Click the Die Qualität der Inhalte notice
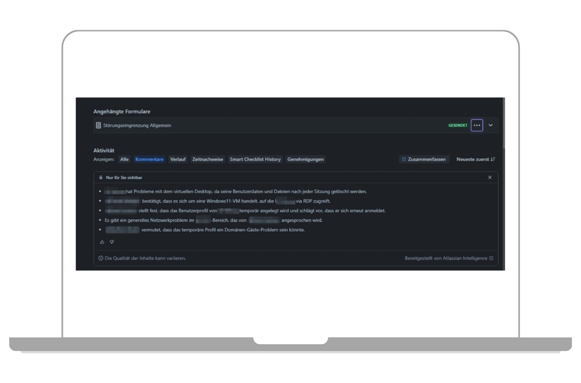 pos(145,258)
